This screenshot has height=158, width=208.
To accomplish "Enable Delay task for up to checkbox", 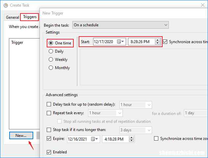I will click(x=49, y=104).
